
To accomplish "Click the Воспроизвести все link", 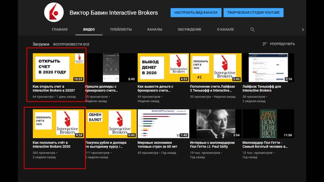I will pos(71,44).
